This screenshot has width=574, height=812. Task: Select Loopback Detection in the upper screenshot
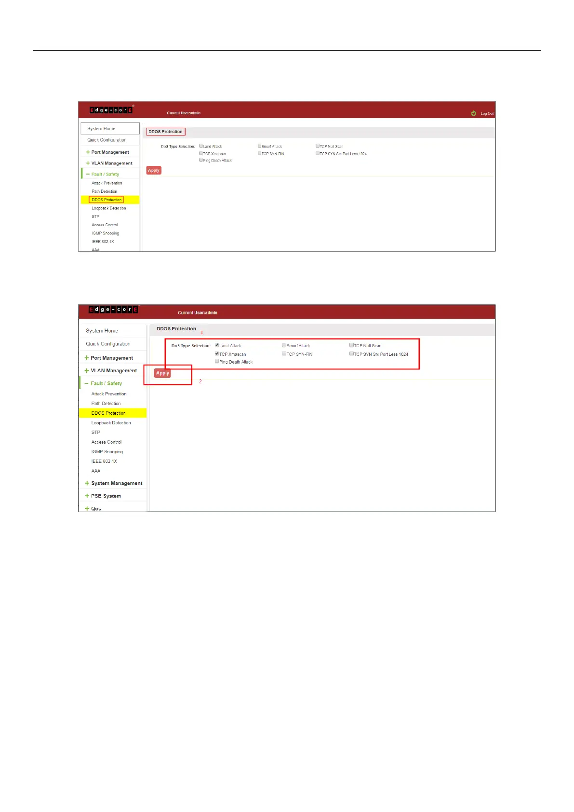tap(109, 208)
